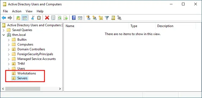Sort by the Name column header

coord(96,26)
